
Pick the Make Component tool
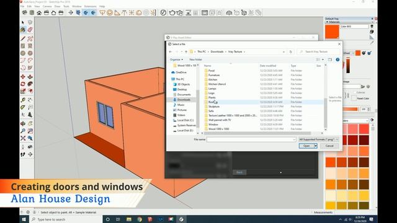[30, 22]
